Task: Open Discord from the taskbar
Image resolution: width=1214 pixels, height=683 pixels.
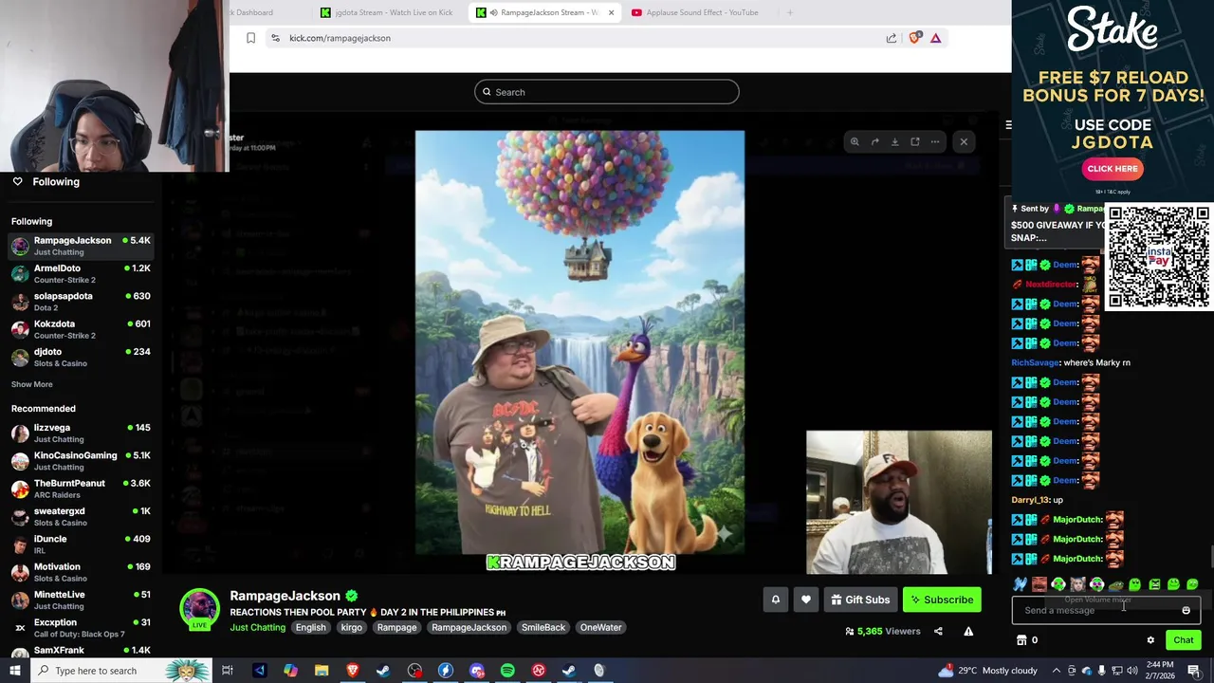Action: 476,671
